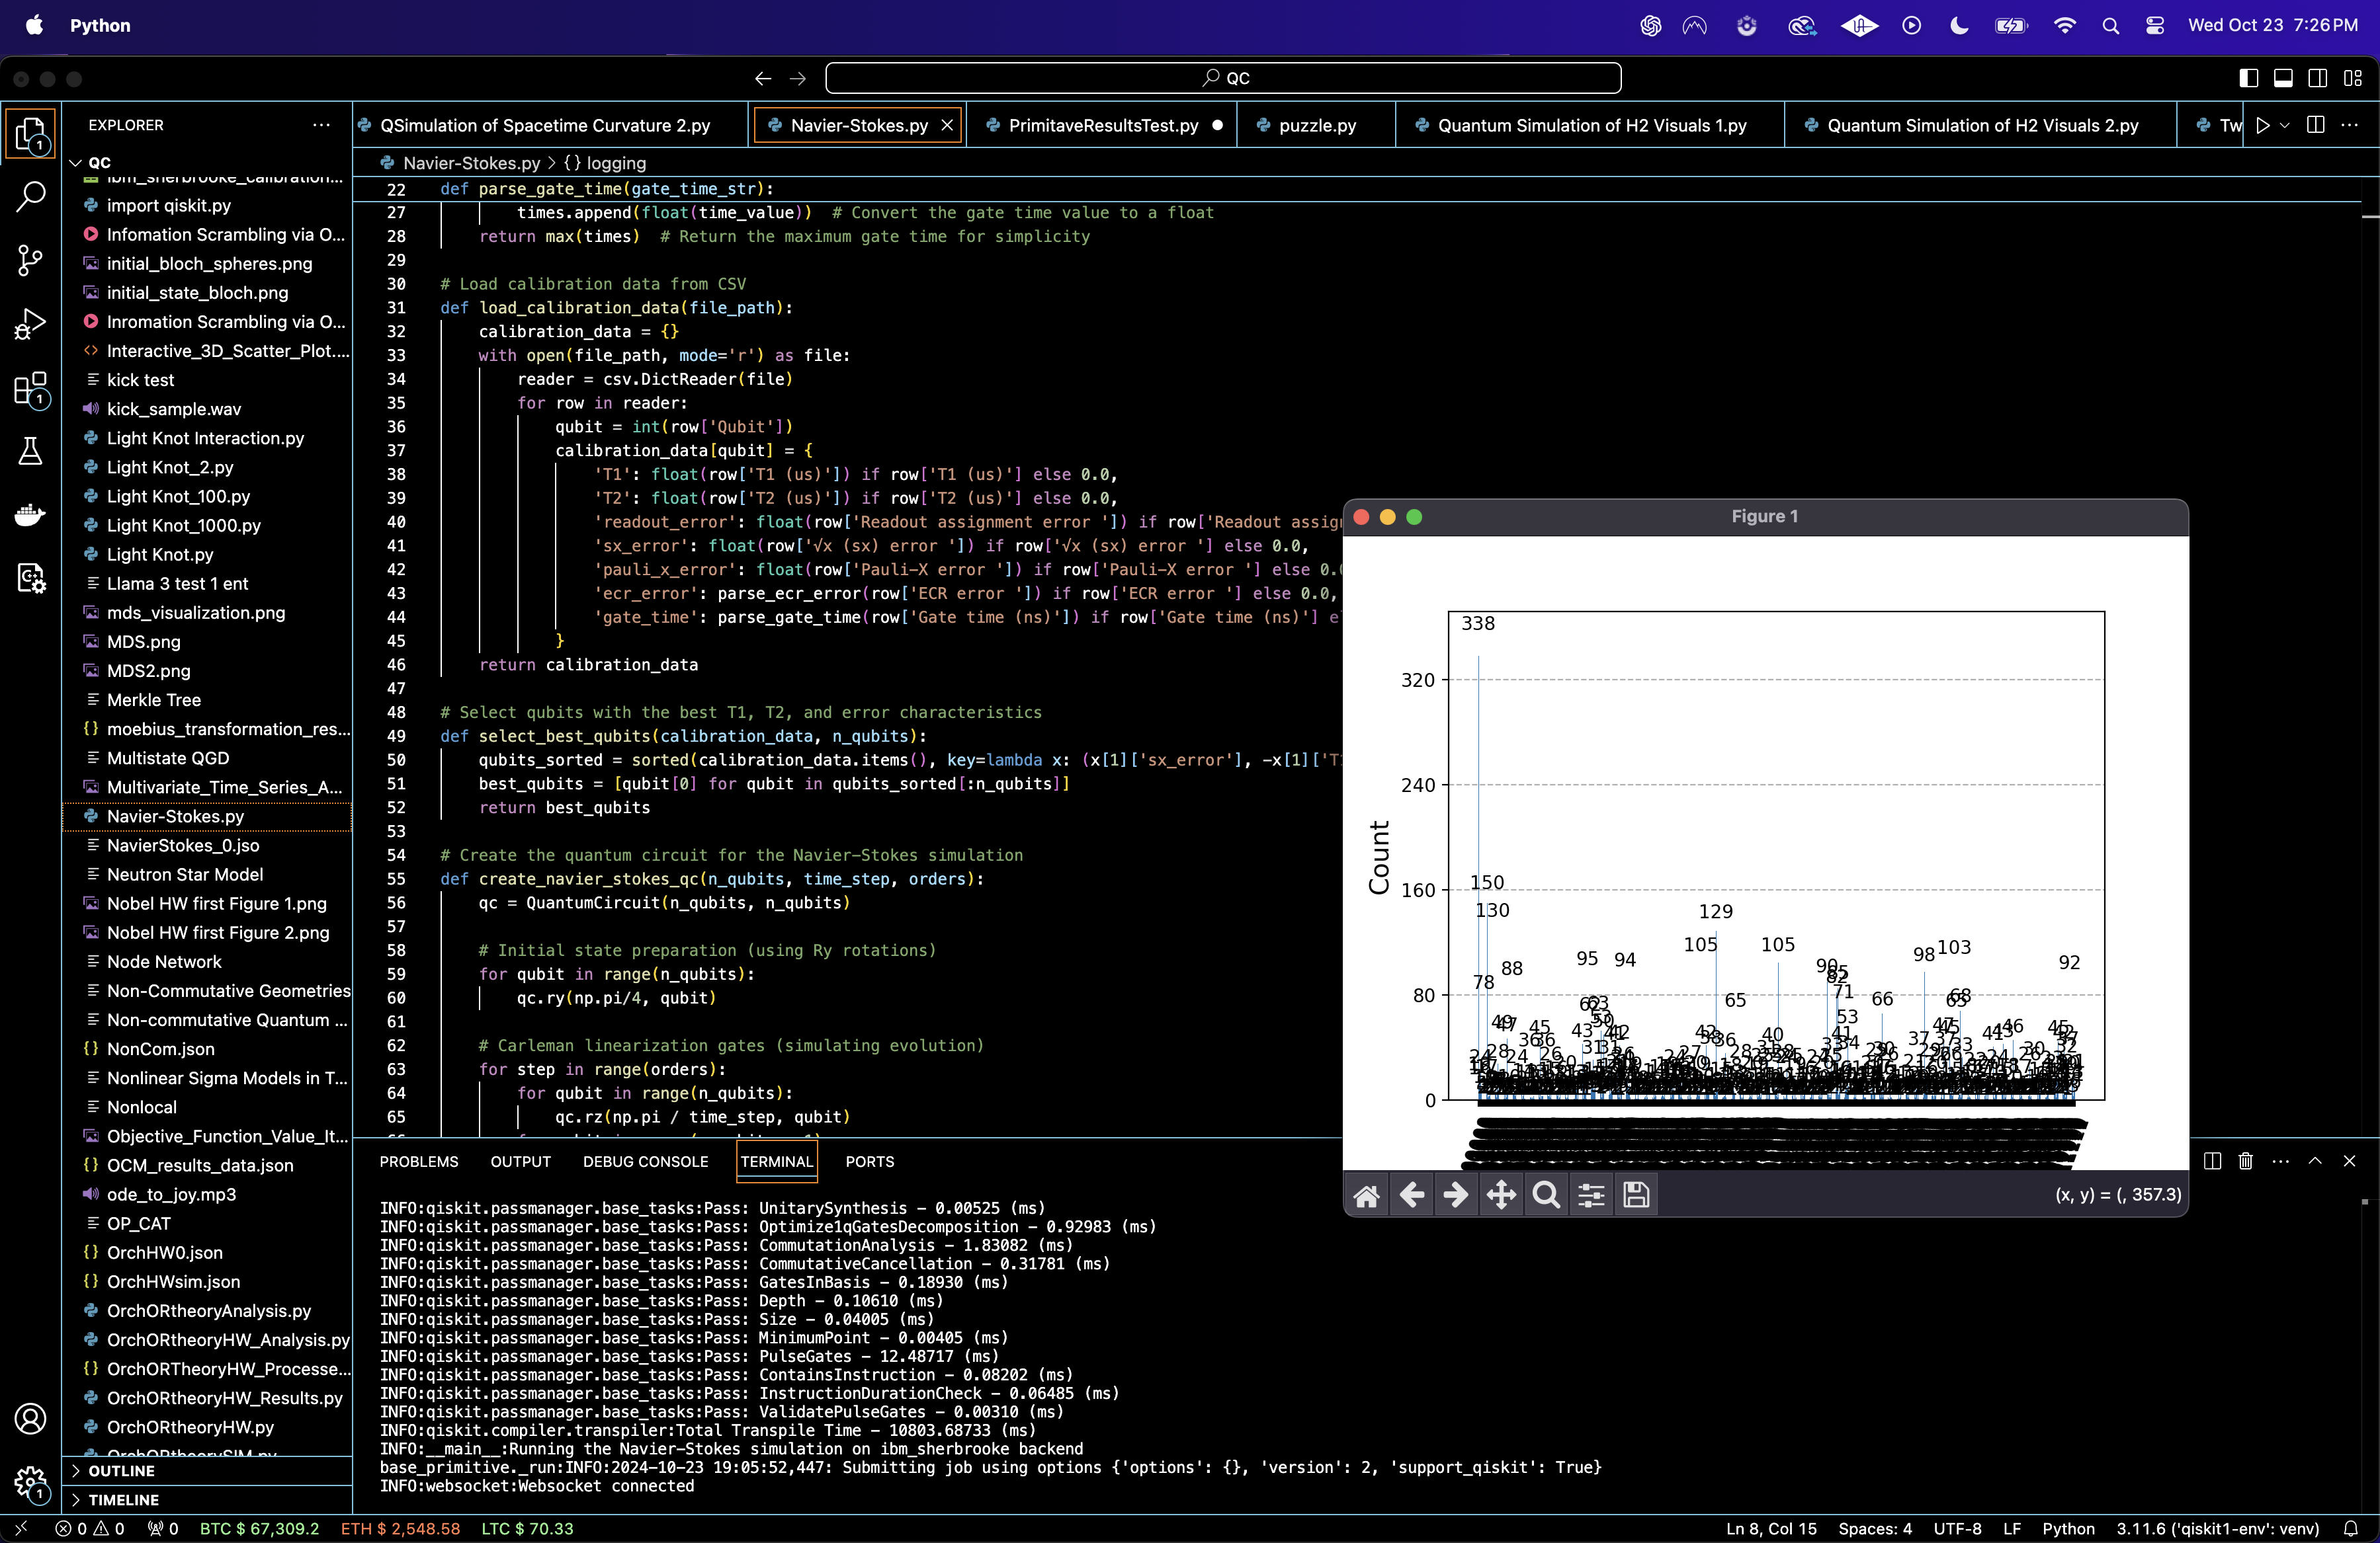Open editor more actions ellipsis

2350,125
